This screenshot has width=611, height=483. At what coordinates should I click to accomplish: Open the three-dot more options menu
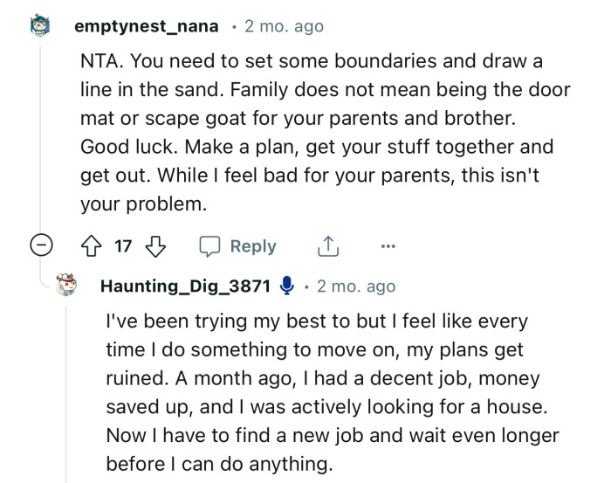point(388,247)
